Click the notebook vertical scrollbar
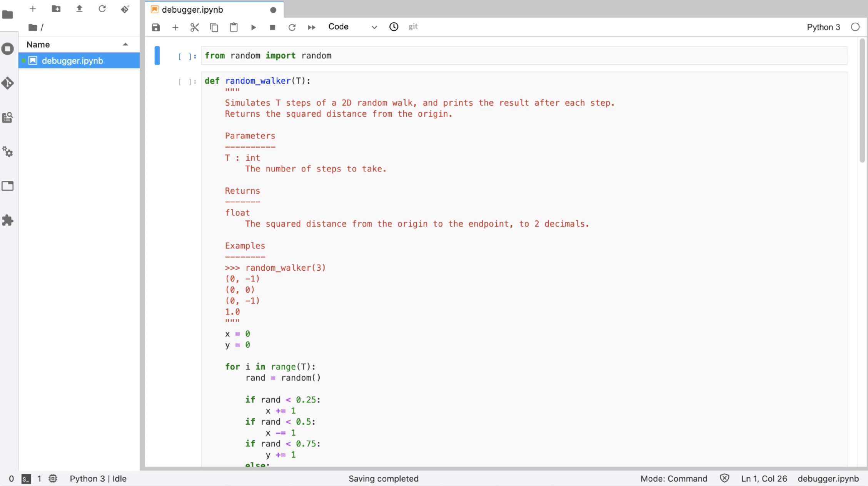The width and height of the screenshot is (868, 486). pyautogui.click(x=862, y=101)
